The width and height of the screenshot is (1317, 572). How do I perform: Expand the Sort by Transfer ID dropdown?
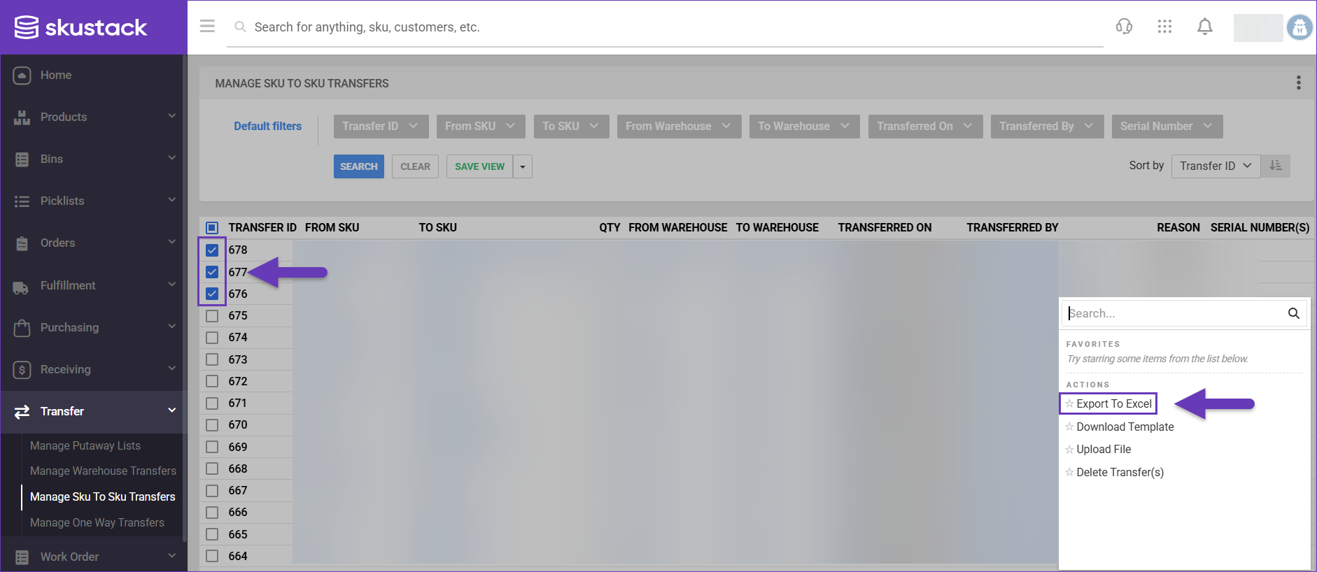click(x=1216, y=166)
